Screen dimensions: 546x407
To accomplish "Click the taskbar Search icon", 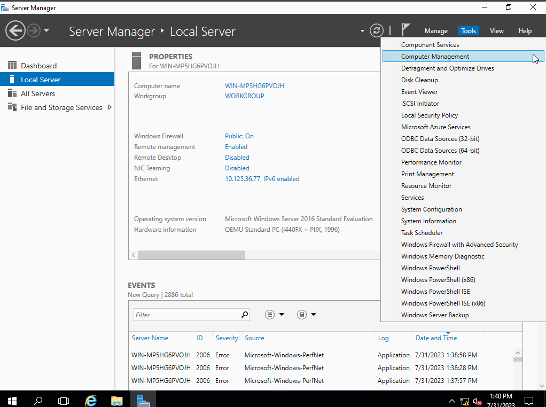I will [x=37, y=401].
